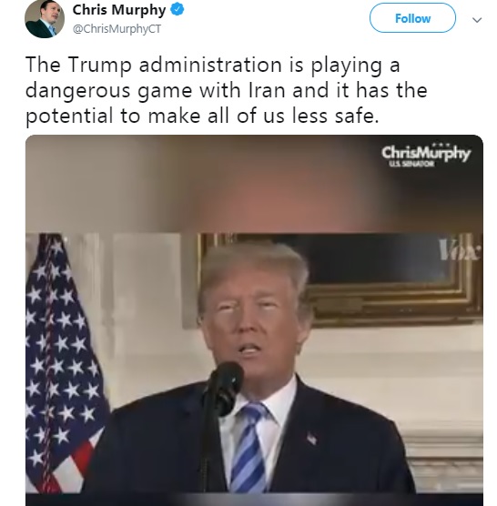This screenshot has width=497, height=506.
Task: Open Chris Murphy's profile avatar
Action: 45,19
